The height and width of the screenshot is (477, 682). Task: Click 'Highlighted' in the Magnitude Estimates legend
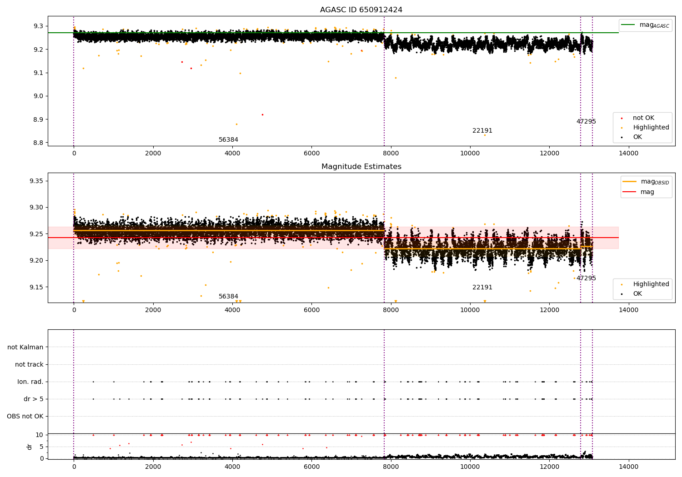pyautogui.click(x=651, y=284)
